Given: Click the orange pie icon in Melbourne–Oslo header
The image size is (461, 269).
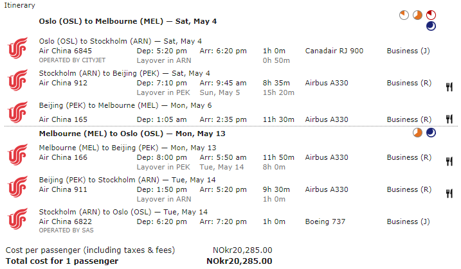Looking at the screenshot, I should (417, 133).
